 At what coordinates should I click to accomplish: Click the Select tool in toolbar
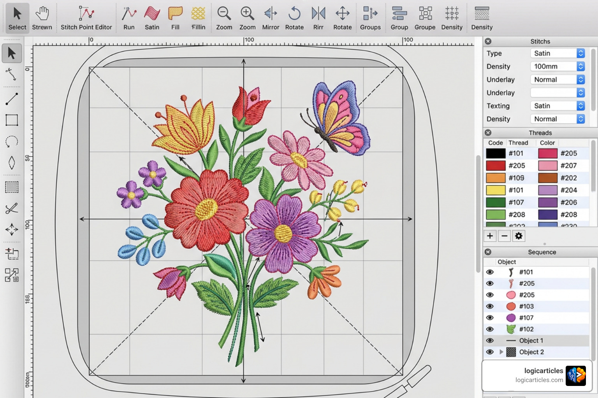(x=17, y=18)
